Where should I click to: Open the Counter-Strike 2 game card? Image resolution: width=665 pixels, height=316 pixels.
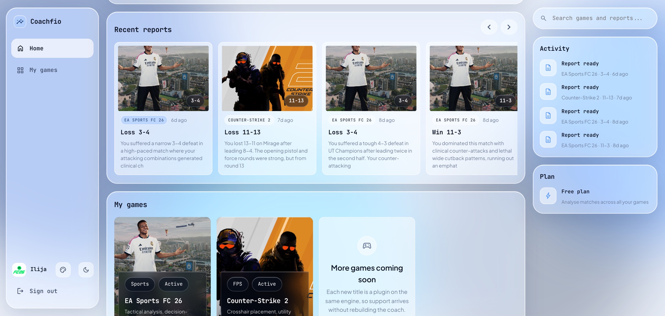(x=265, y=266)
